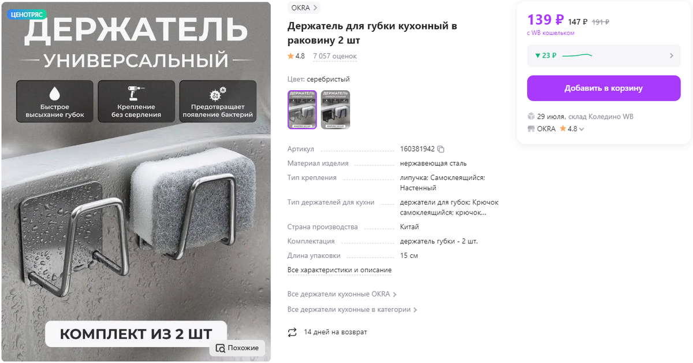Open all kitchen holders in the category
Viewport: 693px width, 363px height.
(352, 310)
